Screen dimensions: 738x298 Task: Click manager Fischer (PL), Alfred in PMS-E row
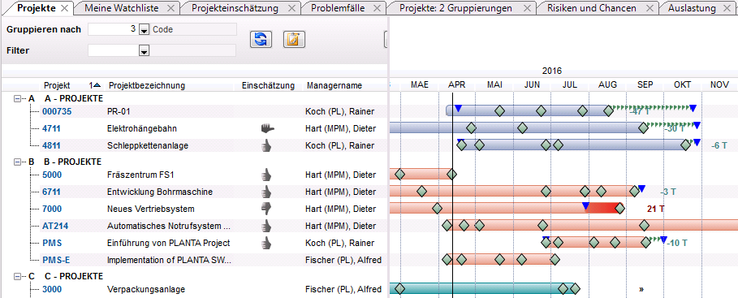(343, 260)
